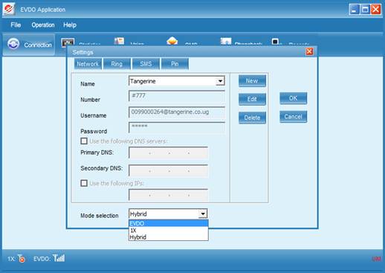Open the Connection tab in the toolbar
The height and width of the screenshot is (273, 385).
click(29, 45)
